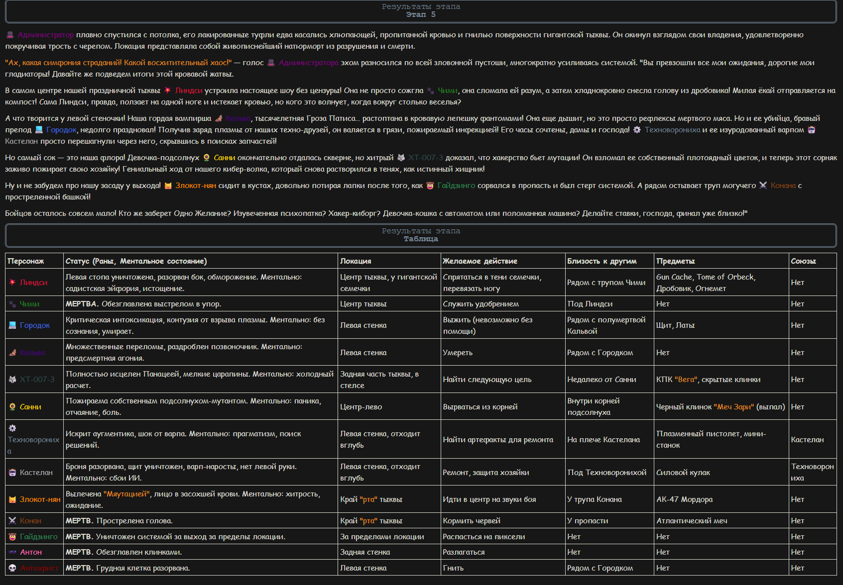Click the Персонаж column header
The width and height of the screenshot is (843, 585).
[26, 261]
